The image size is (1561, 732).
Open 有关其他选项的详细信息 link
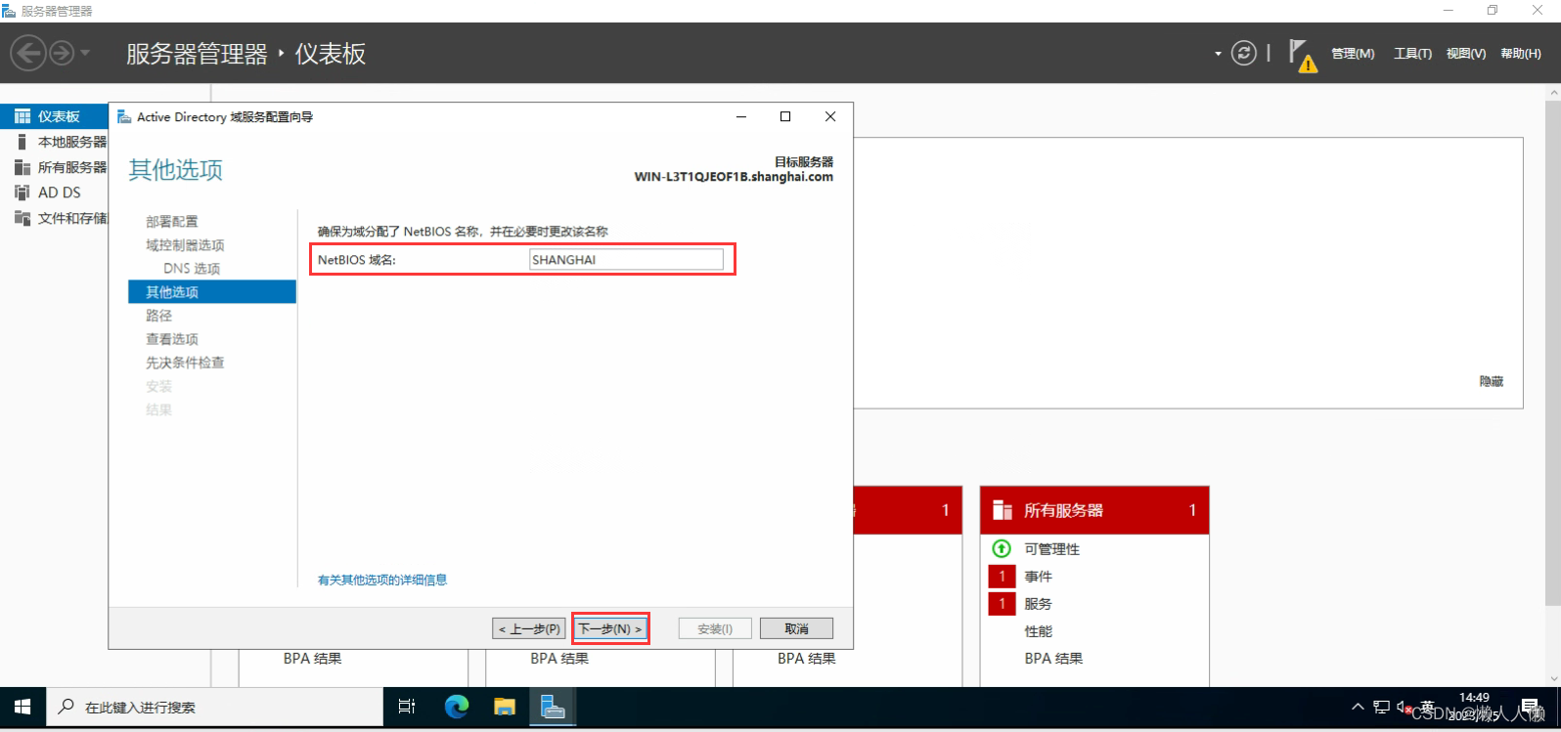tap(382, 580)
